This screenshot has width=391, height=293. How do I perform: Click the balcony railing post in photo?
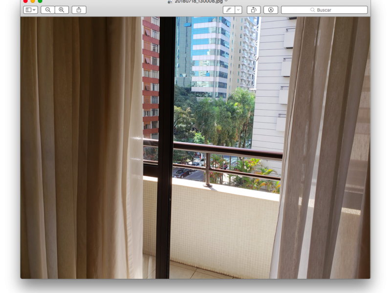[207, 170]
